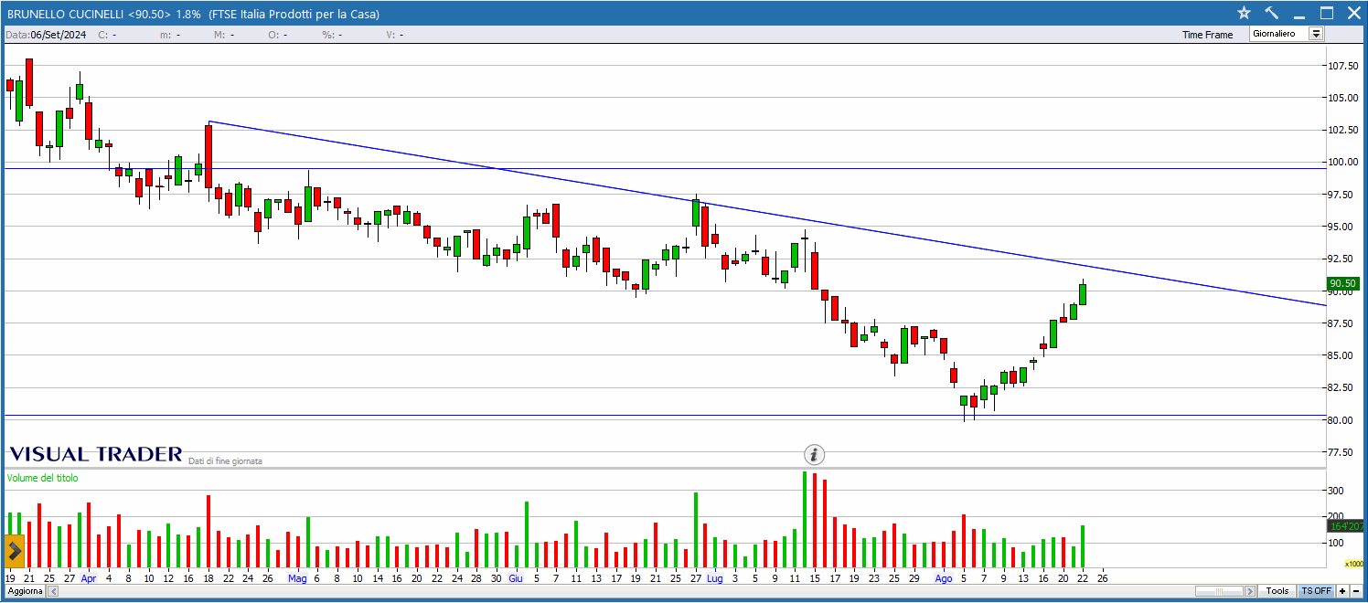
Task: Click the info icon above volume panel
Action: 814,454
